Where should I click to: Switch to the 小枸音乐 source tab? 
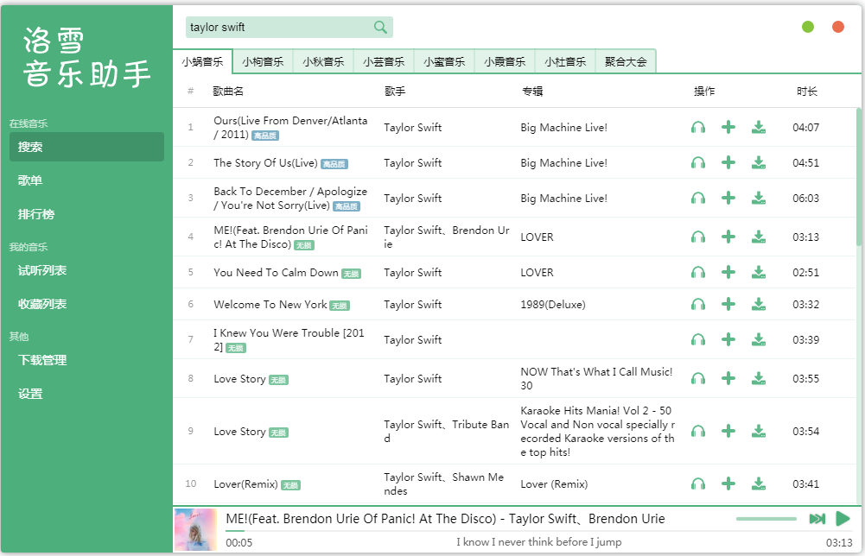[x=263, y=61]
